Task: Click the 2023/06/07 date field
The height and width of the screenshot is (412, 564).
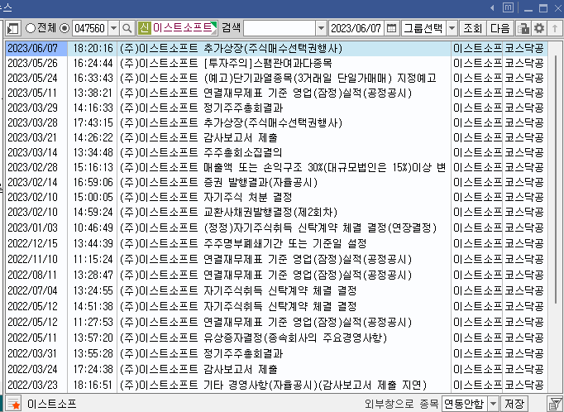Action: click(x=356, y=28)
